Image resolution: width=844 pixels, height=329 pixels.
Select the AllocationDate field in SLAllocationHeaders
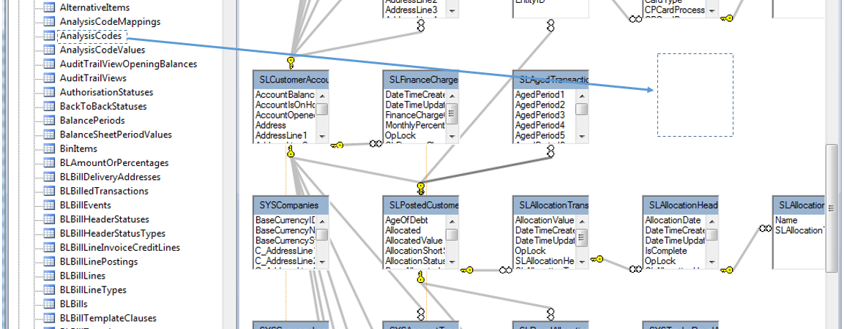[x=673, y=220]
